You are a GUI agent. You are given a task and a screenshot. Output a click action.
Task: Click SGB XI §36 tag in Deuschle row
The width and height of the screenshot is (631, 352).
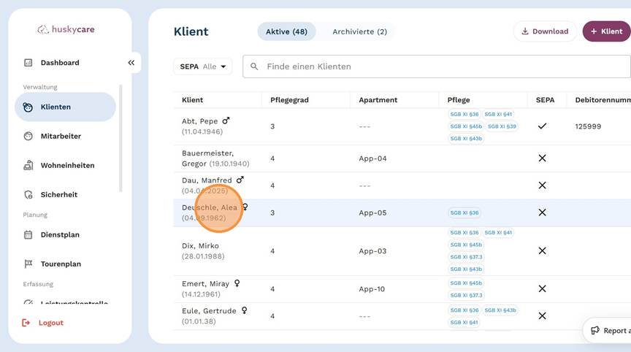point(464,213)
